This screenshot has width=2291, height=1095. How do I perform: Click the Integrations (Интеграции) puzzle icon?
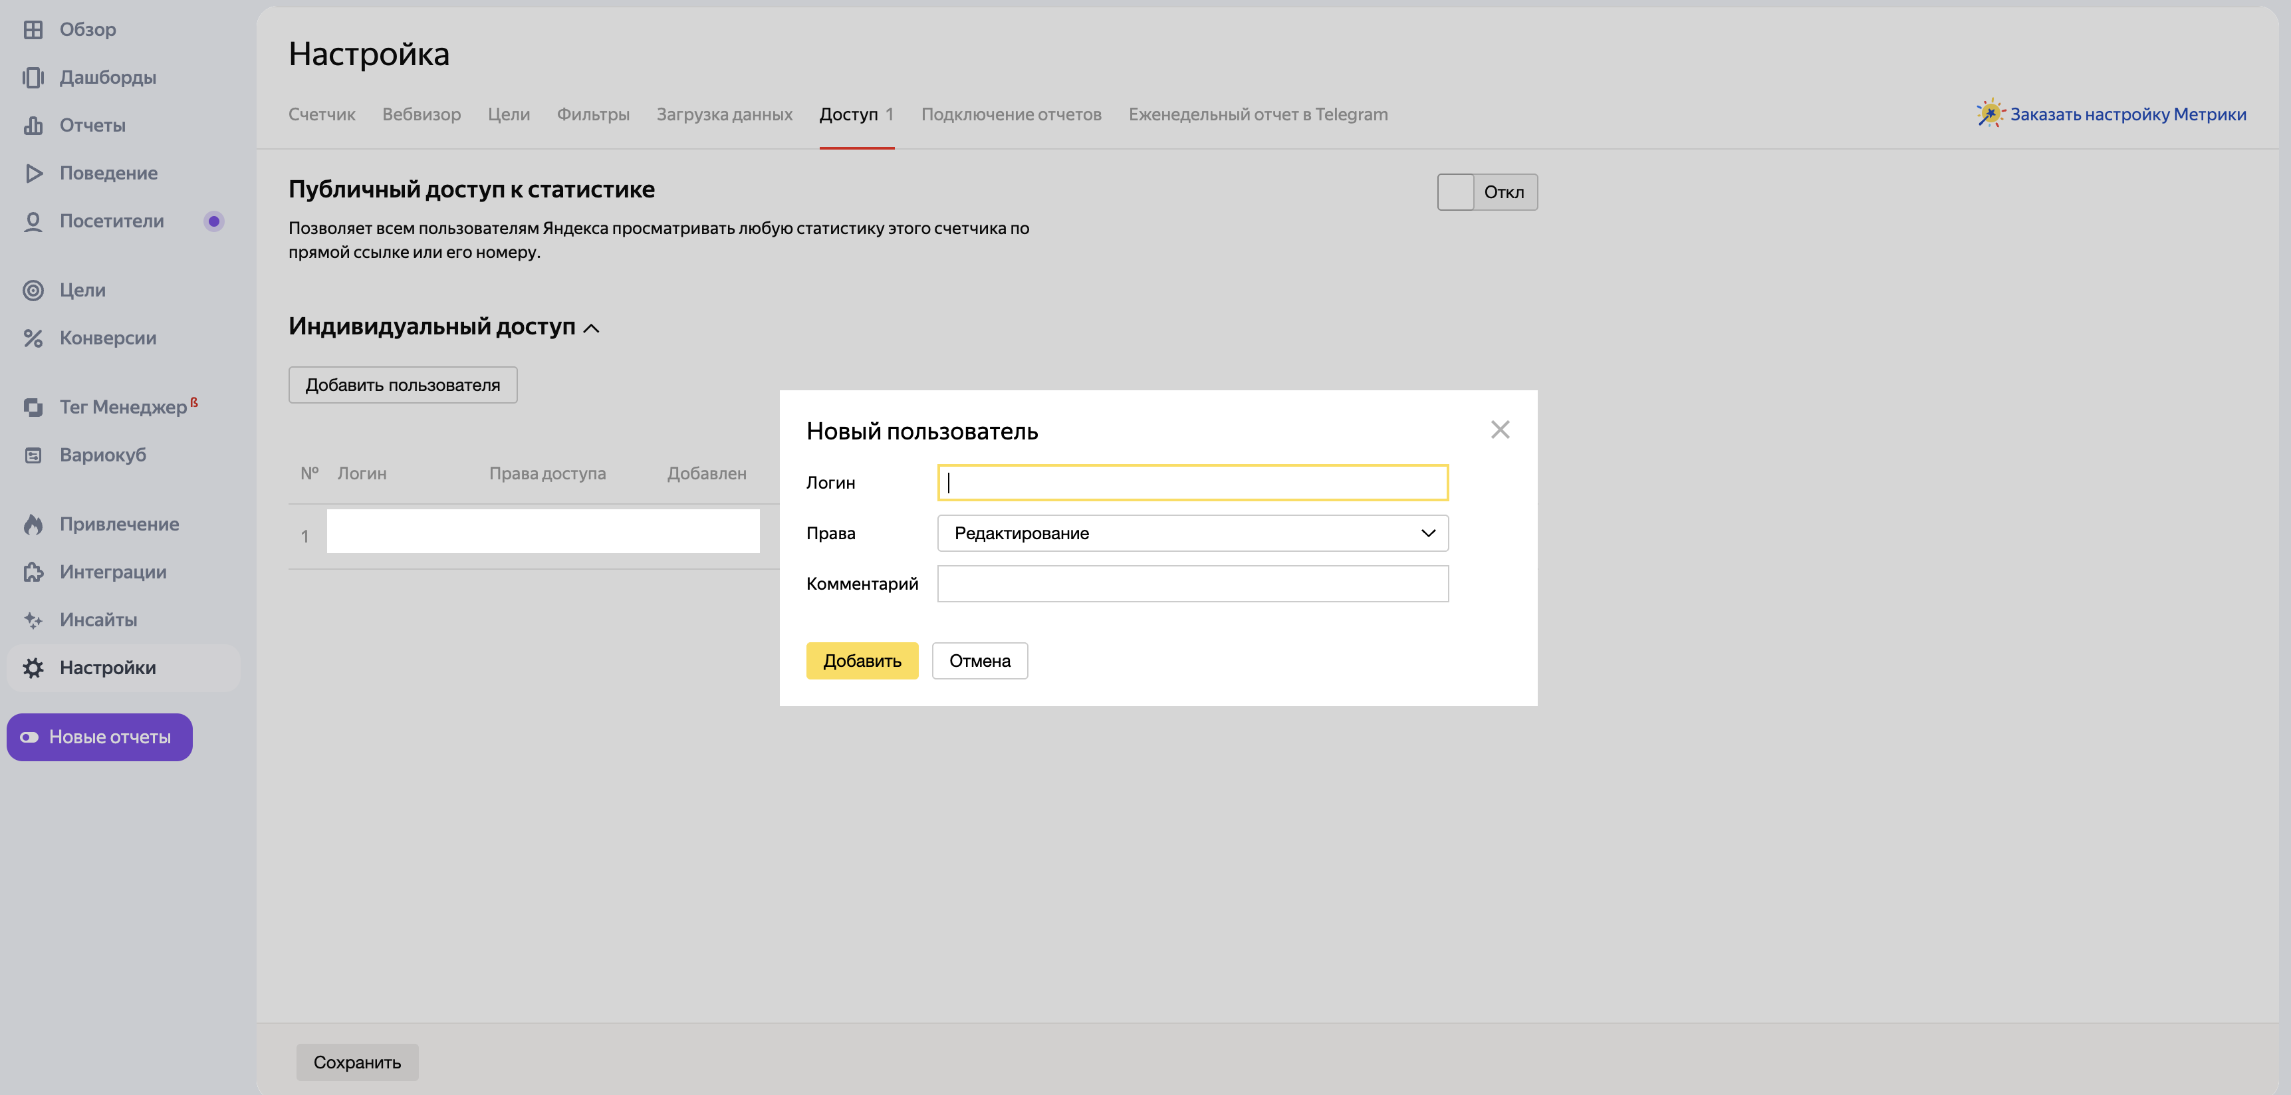tap(33, 572)
